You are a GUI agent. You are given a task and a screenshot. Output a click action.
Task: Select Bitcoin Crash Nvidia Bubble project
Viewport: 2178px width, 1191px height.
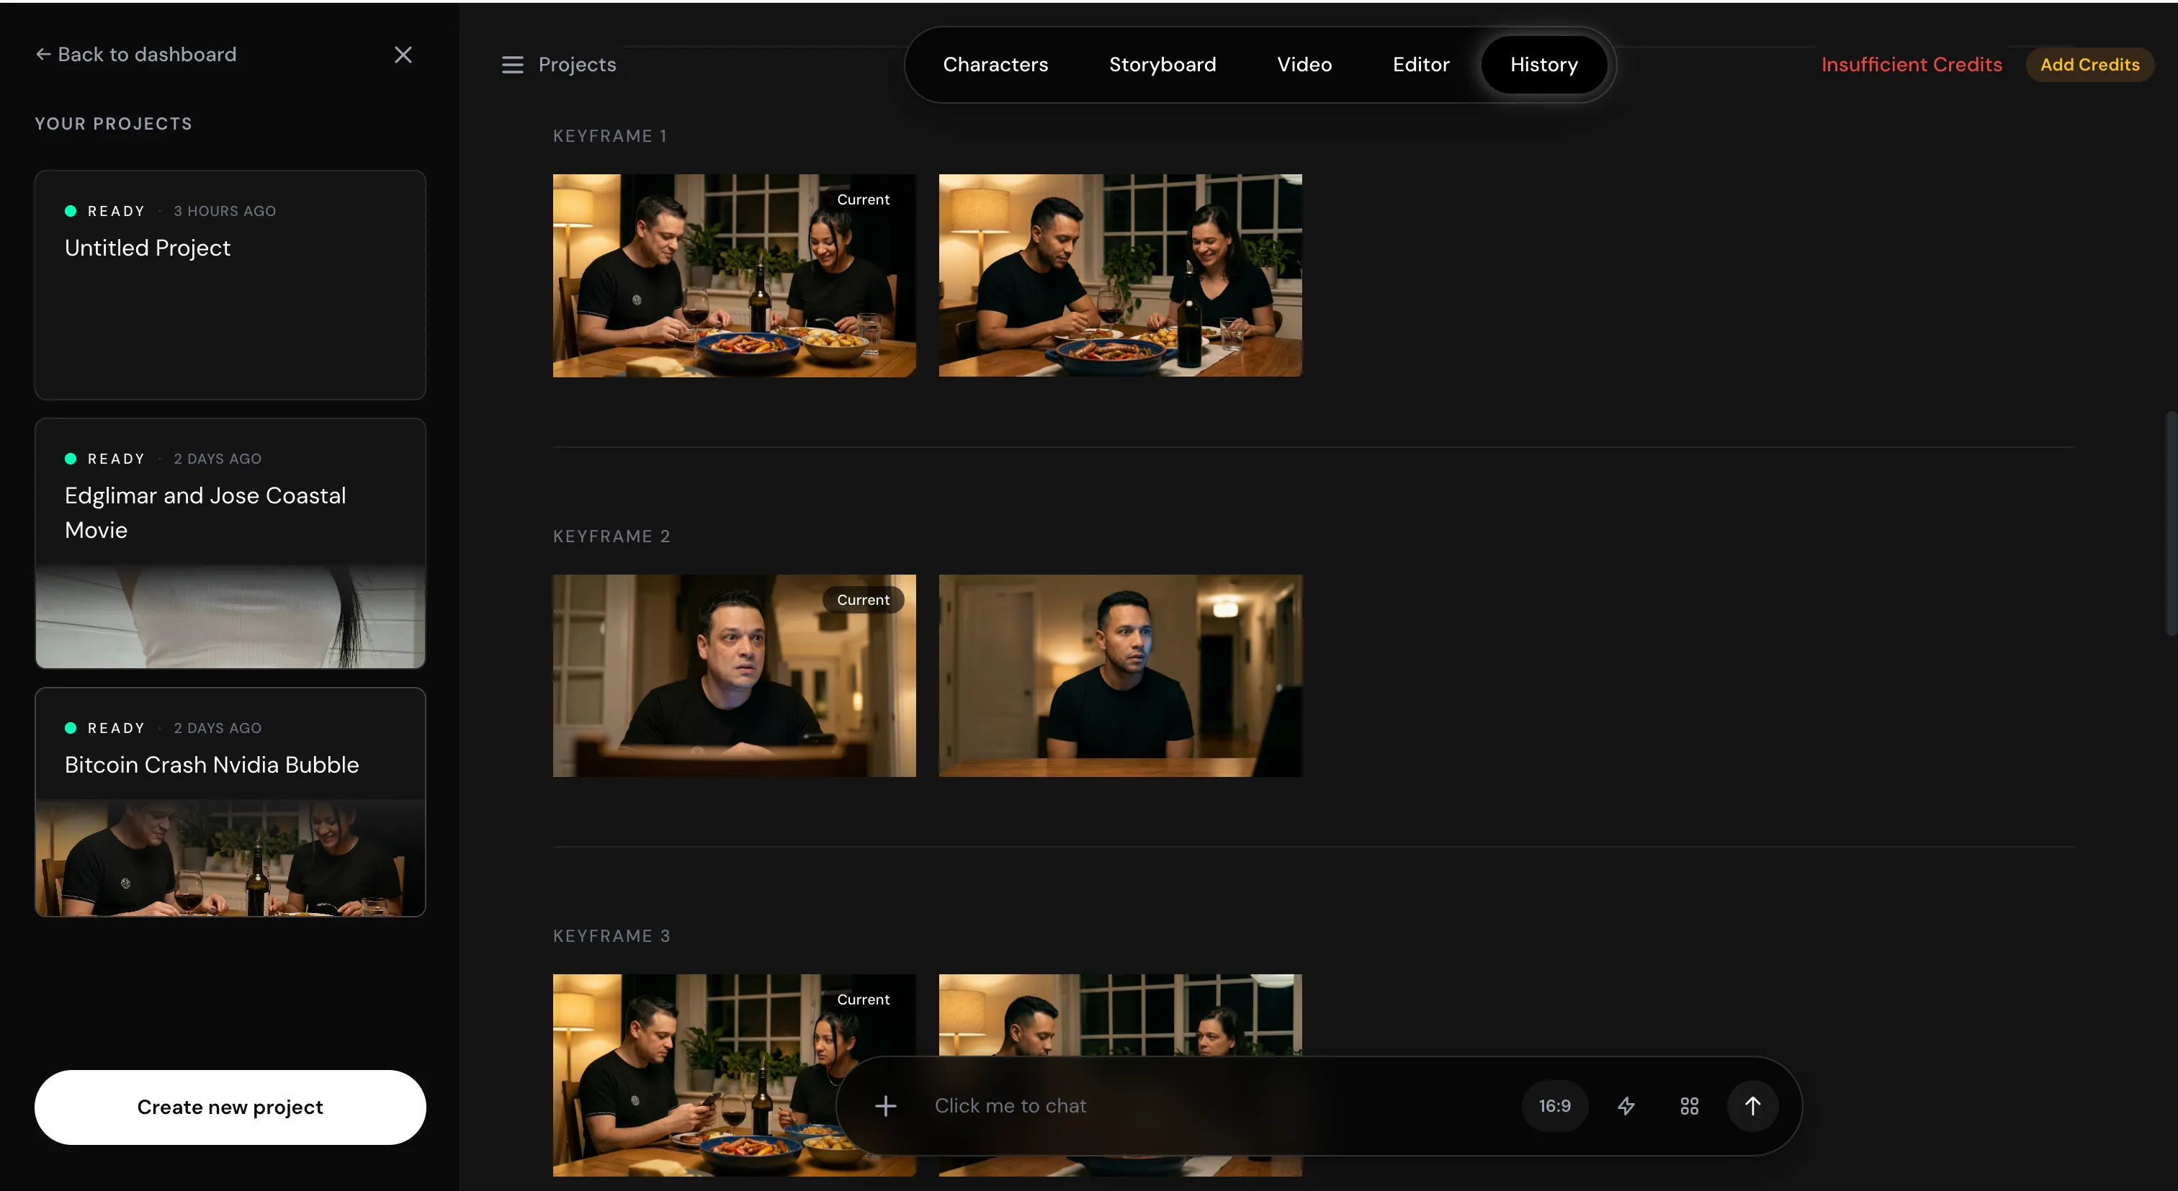tap(230, 801)
